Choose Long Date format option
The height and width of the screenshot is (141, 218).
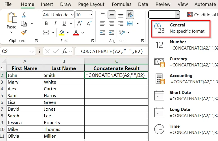click(x=184, y=113)
